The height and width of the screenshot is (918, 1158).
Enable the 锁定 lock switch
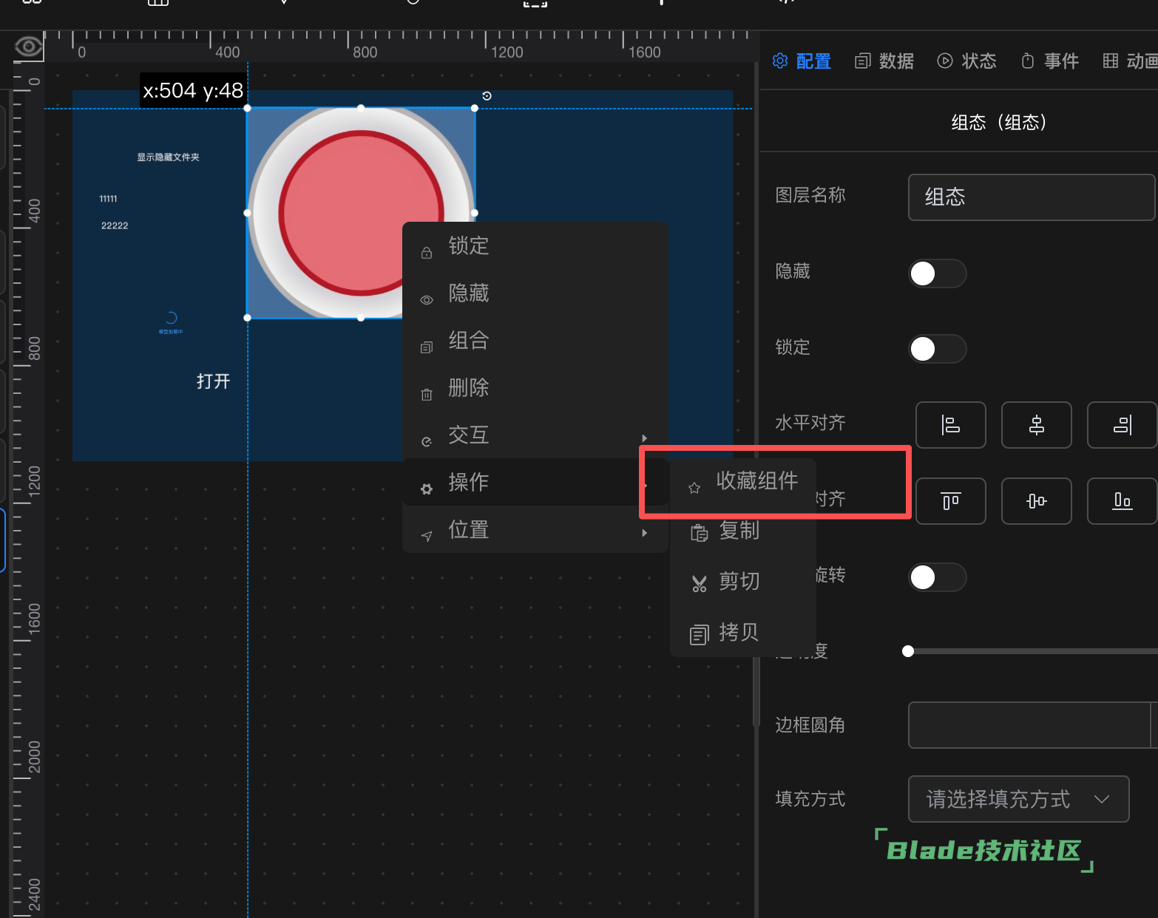pos(936,349)
